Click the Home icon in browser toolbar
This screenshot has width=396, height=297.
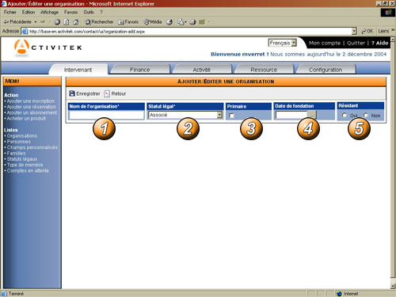[x=75, y=22]
